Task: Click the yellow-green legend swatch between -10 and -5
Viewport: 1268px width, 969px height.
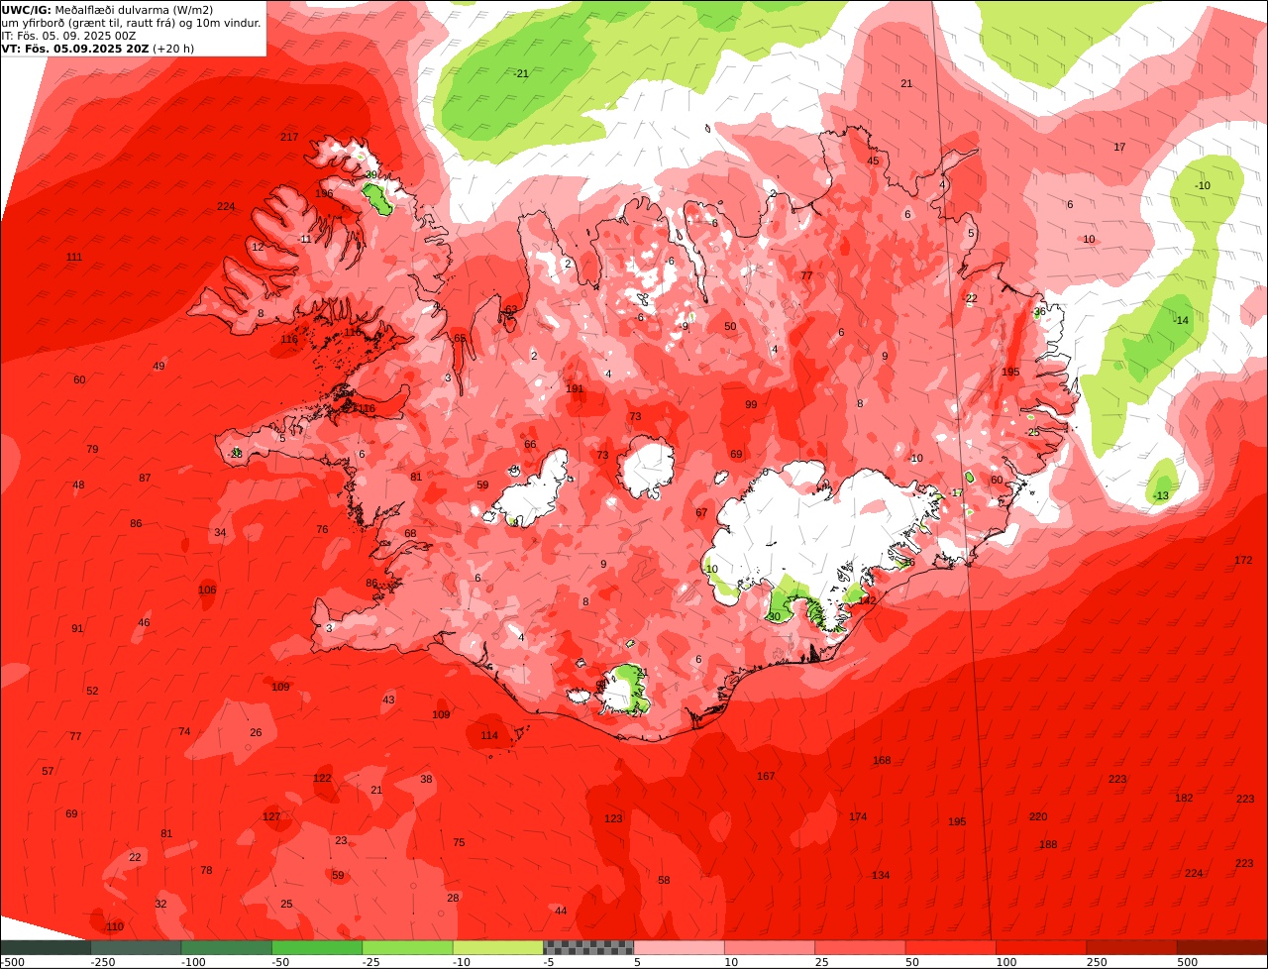Action: [x=498, y=947]
